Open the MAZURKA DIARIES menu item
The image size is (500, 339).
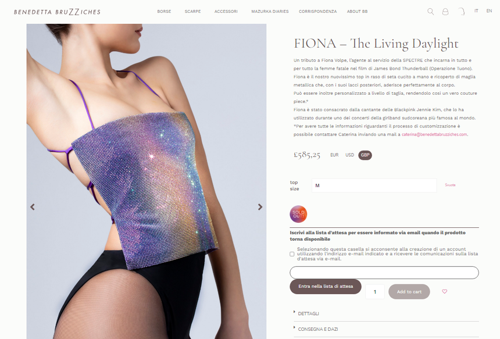pyautogui.click(x=270, y=12)
